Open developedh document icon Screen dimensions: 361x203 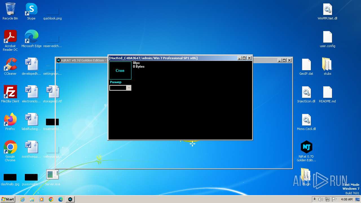31,67
